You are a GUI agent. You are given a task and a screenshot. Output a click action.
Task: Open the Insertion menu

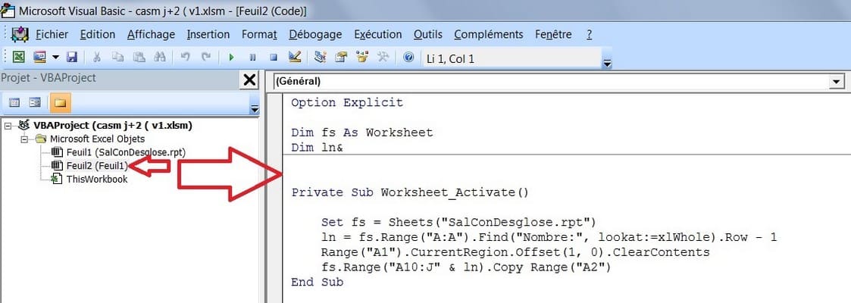208,35
